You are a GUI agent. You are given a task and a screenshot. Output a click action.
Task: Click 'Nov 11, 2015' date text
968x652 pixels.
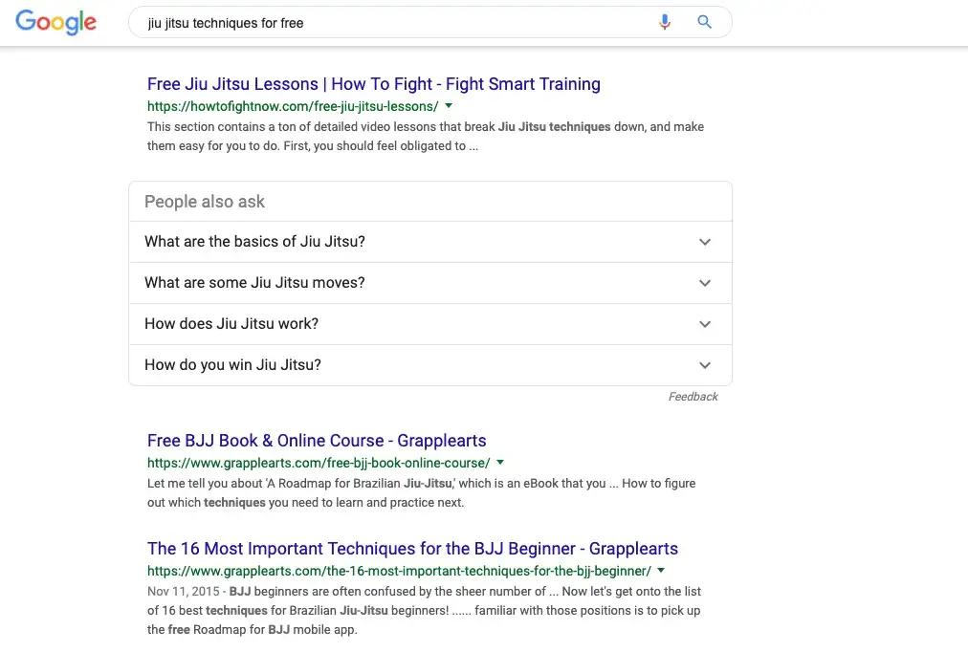point(184,592)
